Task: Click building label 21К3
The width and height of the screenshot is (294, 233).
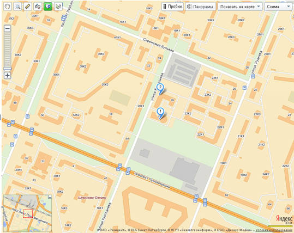Action: [x=257, y=114]
